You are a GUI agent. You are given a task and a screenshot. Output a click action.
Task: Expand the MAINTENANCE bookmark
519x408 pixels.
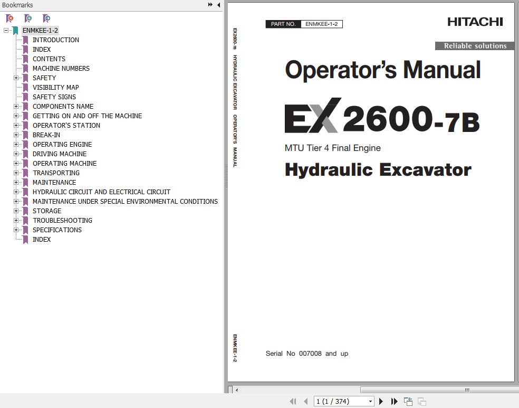16,183
